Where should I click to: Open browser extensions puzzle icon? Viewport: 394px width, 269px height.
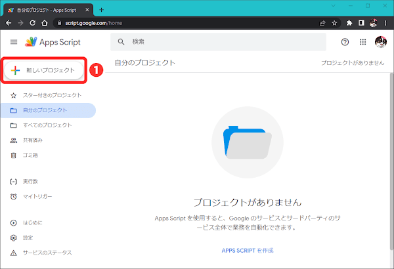click(349, 23)
